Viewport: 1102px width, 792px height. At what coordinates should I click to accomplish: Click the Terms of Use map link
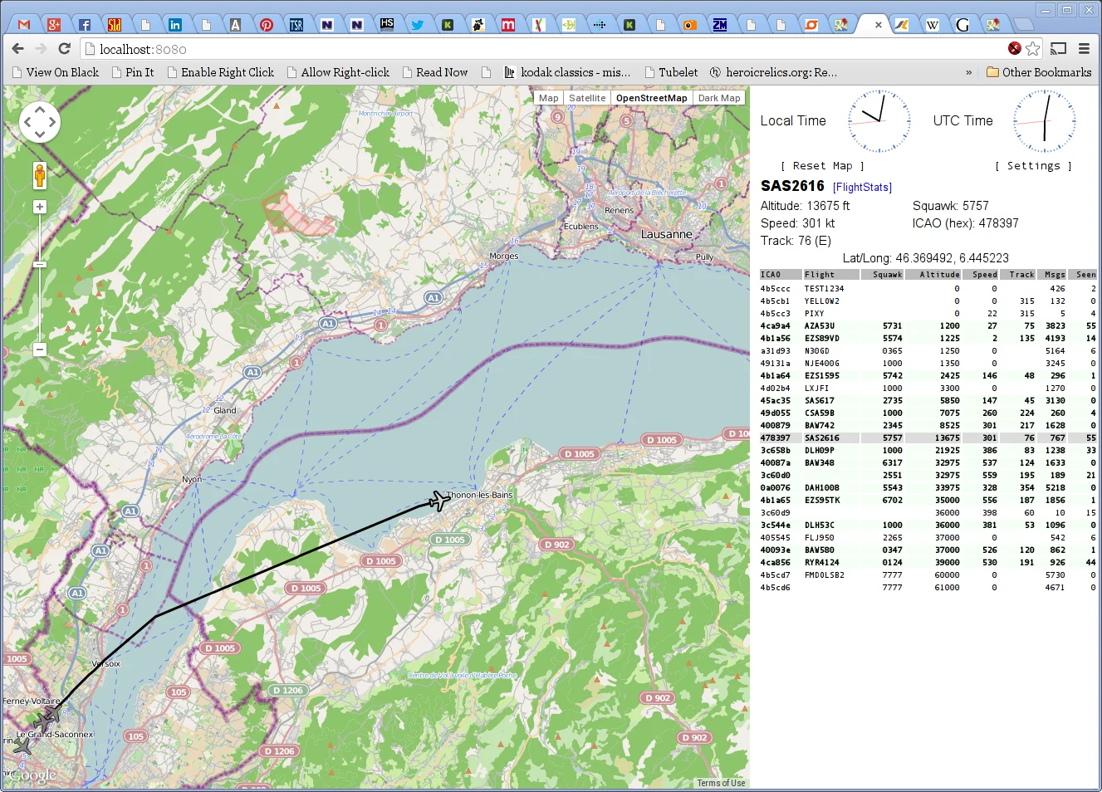coord(721,783)
